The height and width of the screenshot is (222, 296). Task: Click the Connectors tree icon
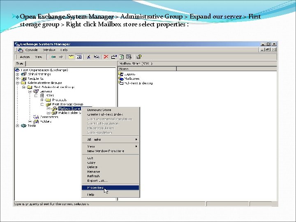click(x=36, y=117)
